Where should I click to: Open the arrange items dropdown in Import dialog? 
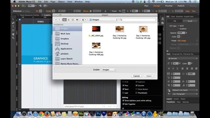[84, 20]
